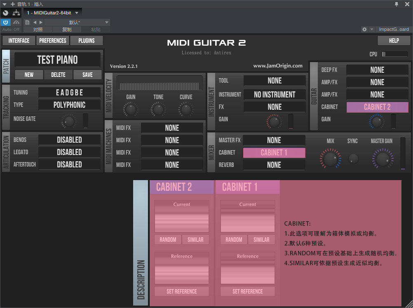Switch to the PREFERENCES tab
This screenshot has width=413, height=308.
tap(53, 40)
